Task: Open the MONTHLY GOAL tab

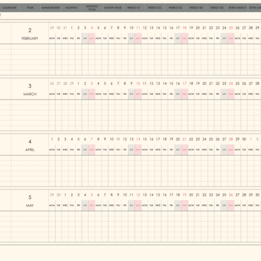Action: tap(92, 8)
